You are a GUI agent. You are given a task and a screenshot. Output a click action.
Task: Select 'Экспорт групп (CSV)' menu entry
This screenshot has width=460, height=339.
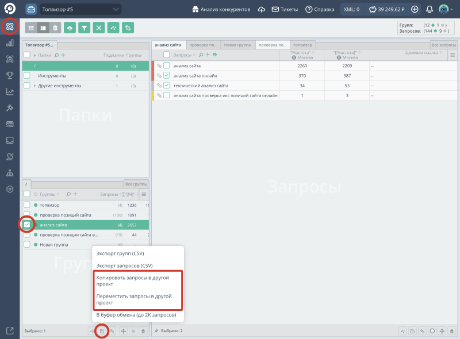point(120,253)
